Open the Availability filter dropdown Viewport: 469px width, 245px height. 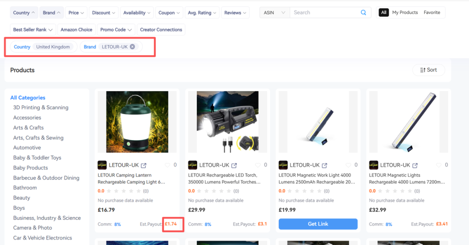coord(137,13)
